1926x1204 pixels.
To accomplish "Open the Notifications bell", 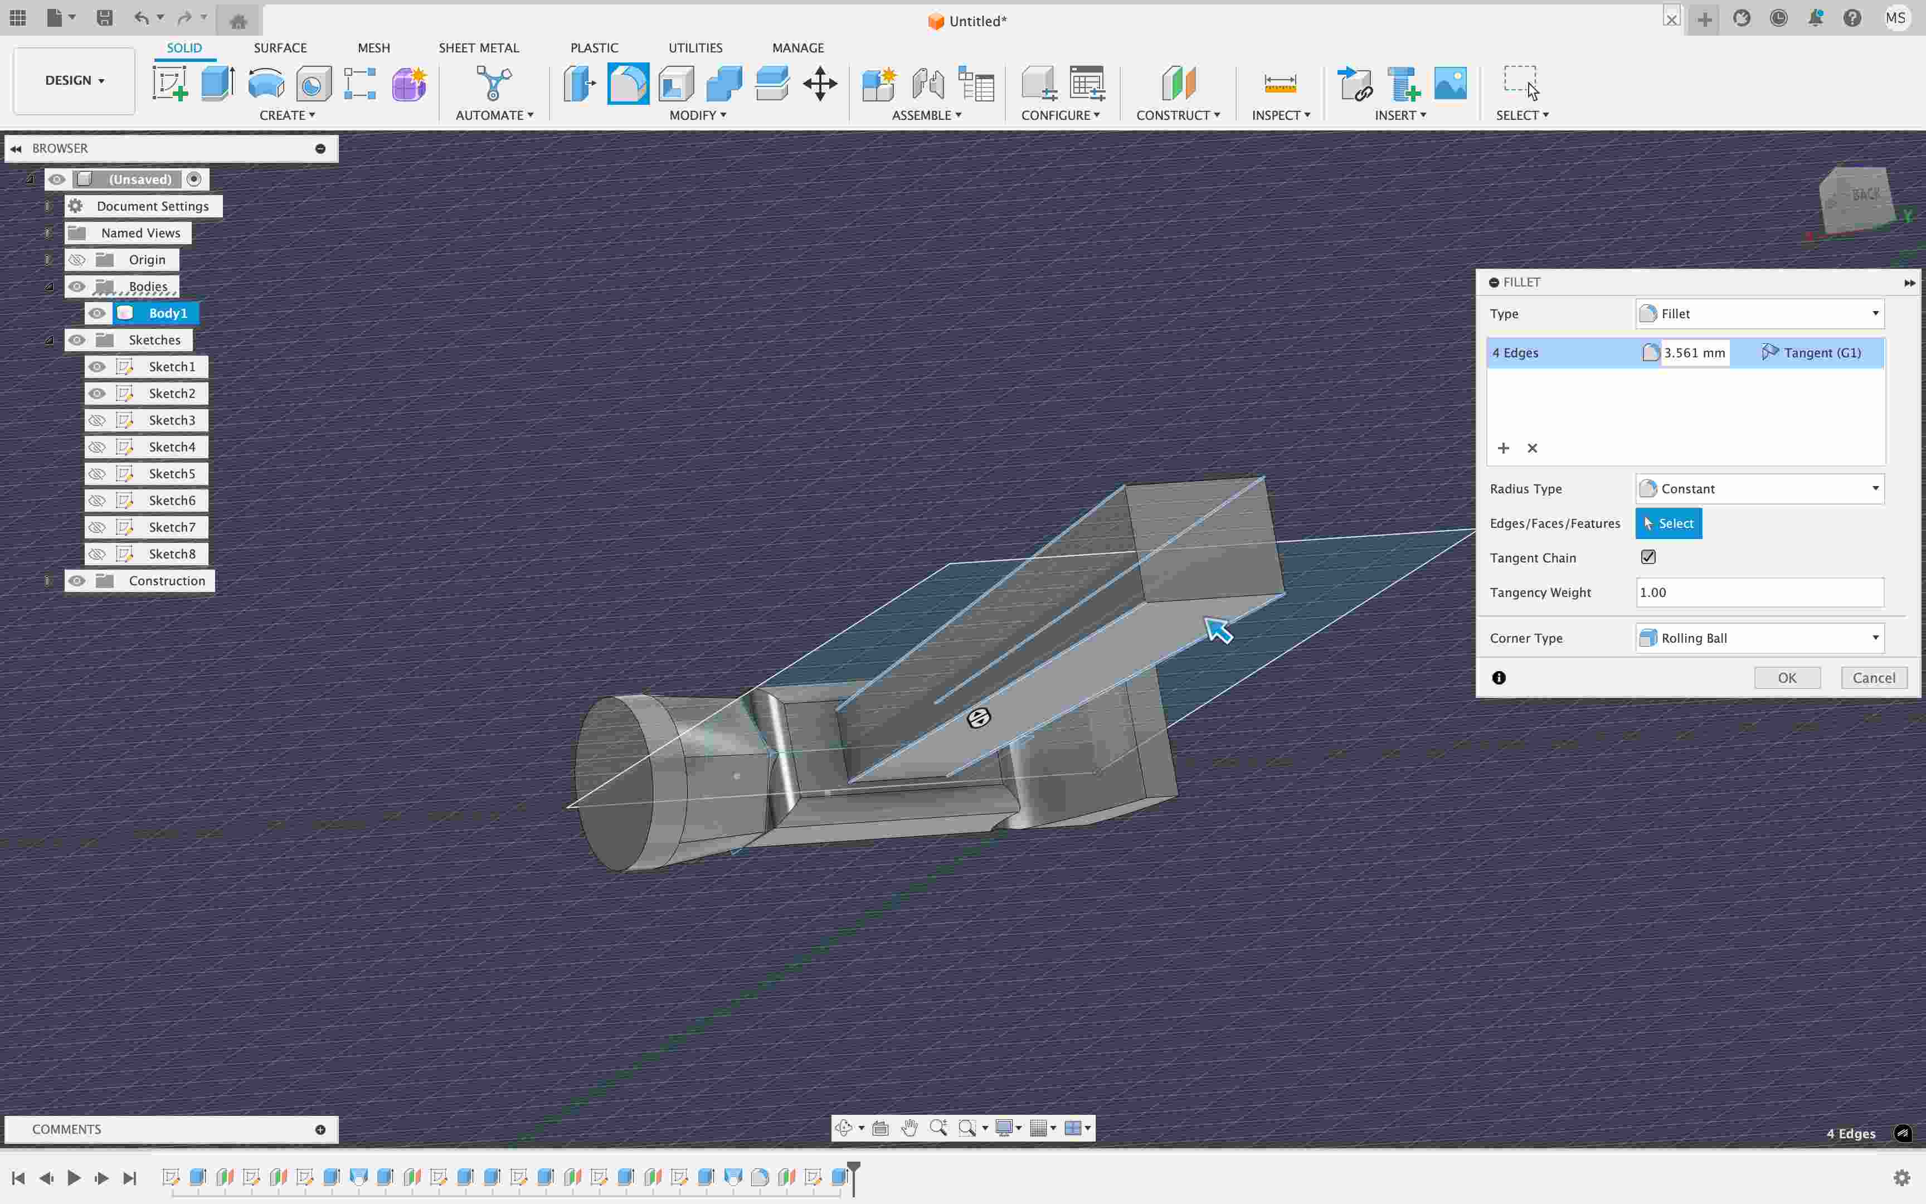I will point(1815,18).
